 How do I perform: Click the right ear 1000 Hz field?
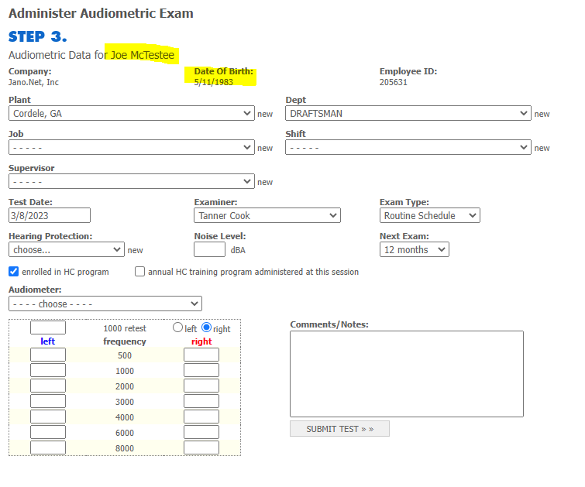[x=201, y=370]
